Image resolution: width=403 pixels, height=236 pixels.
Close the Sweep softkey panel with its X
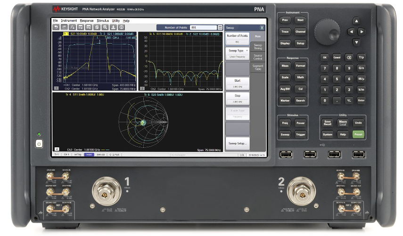point(262,27)
